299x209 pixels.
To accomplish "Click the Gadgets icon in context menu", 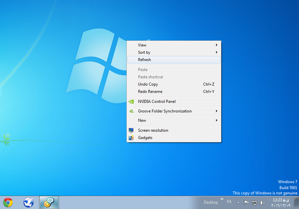I will (131, 138).
